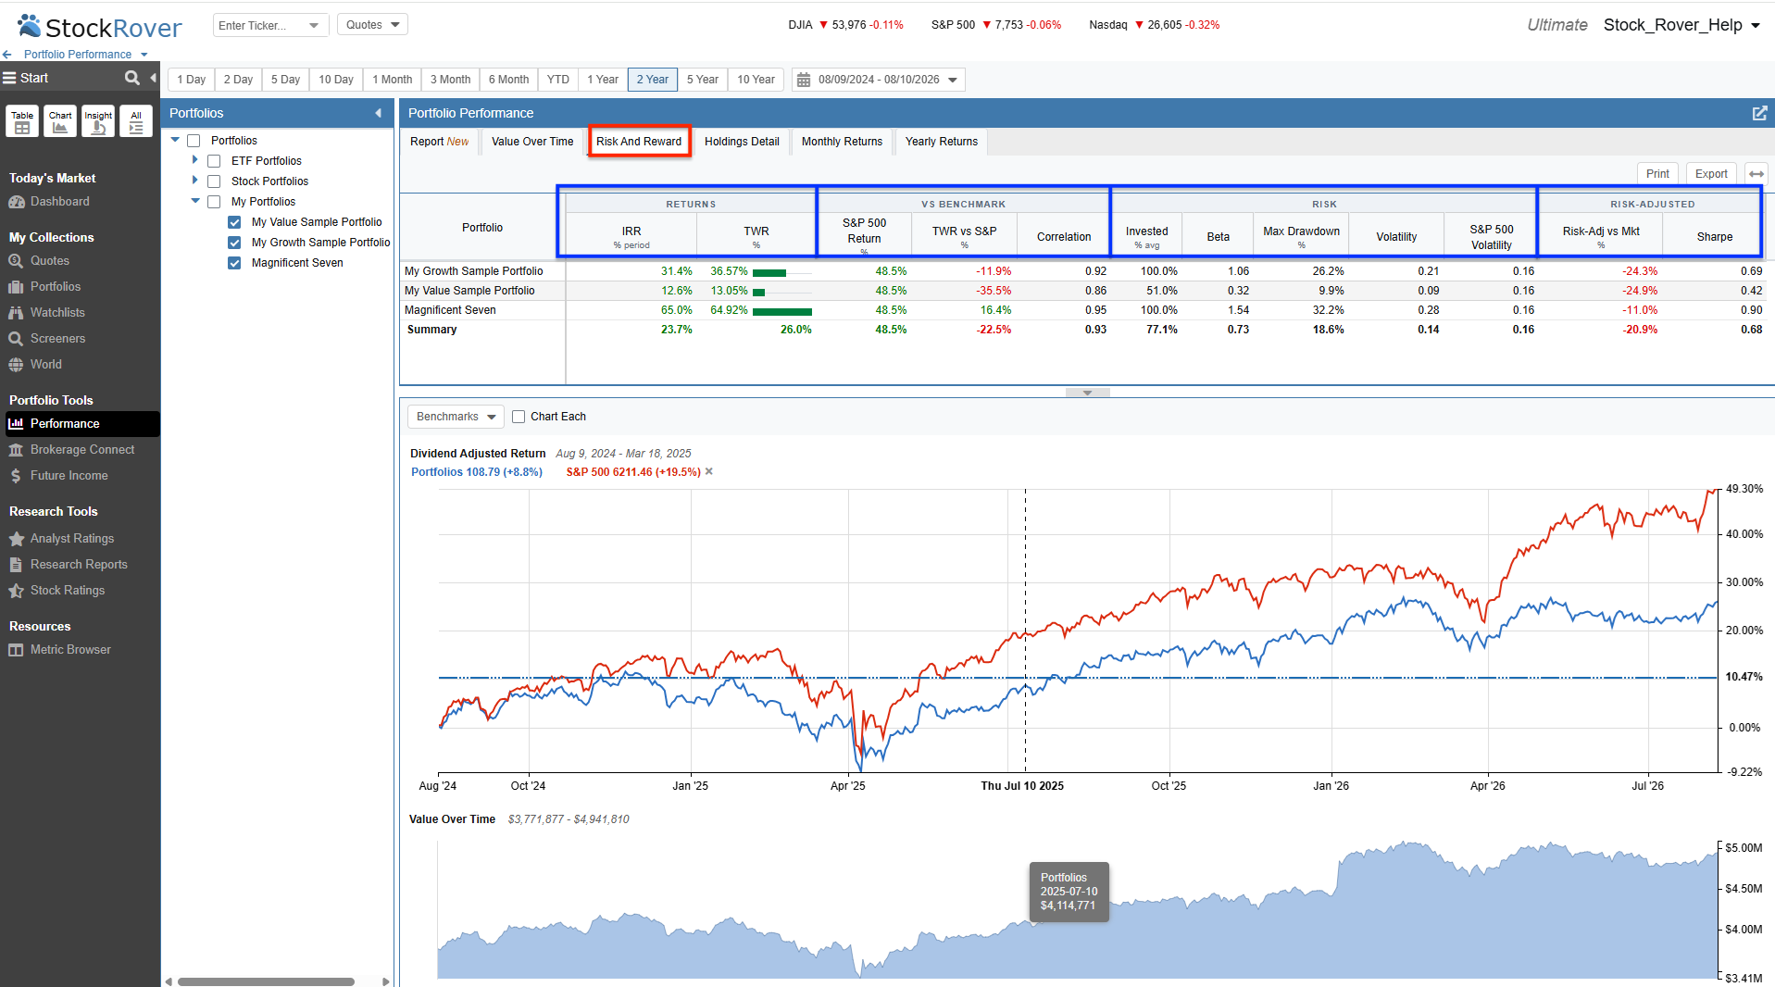Collapse the root Portfolios tree node
The width and height of the screenshot is (1775, 987).
pos(175,140)
